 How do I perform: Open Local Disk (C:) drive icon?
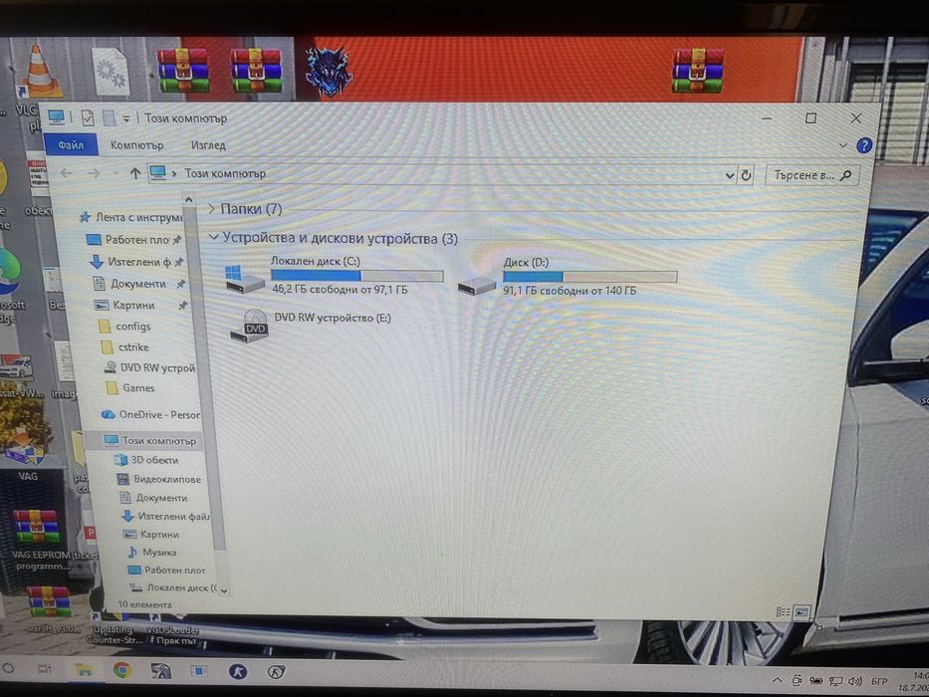pyautogui.click(x=244, y=279)
